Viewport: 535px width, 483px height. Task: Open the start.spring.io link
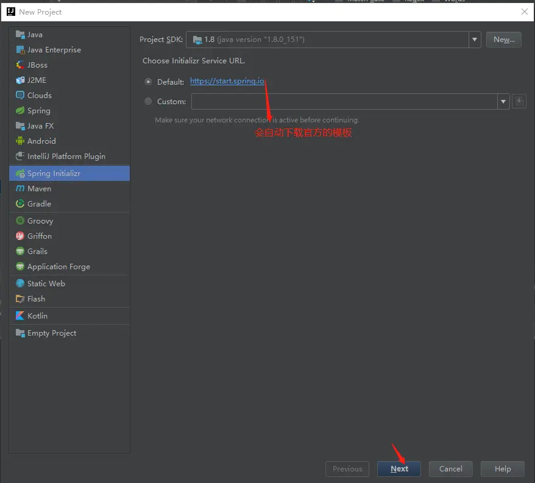[227, 81]
